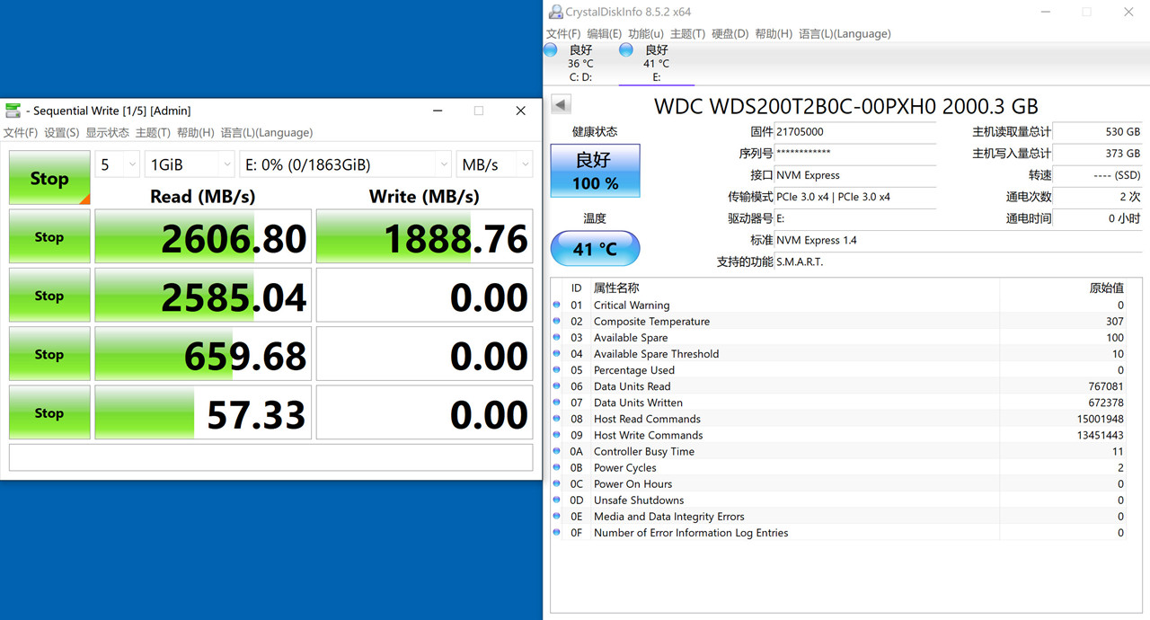Open 硬盘(D) menu in CrystalDiskInfo
This screenshot has height=620, width=1150.
click(x=730, y=34)
